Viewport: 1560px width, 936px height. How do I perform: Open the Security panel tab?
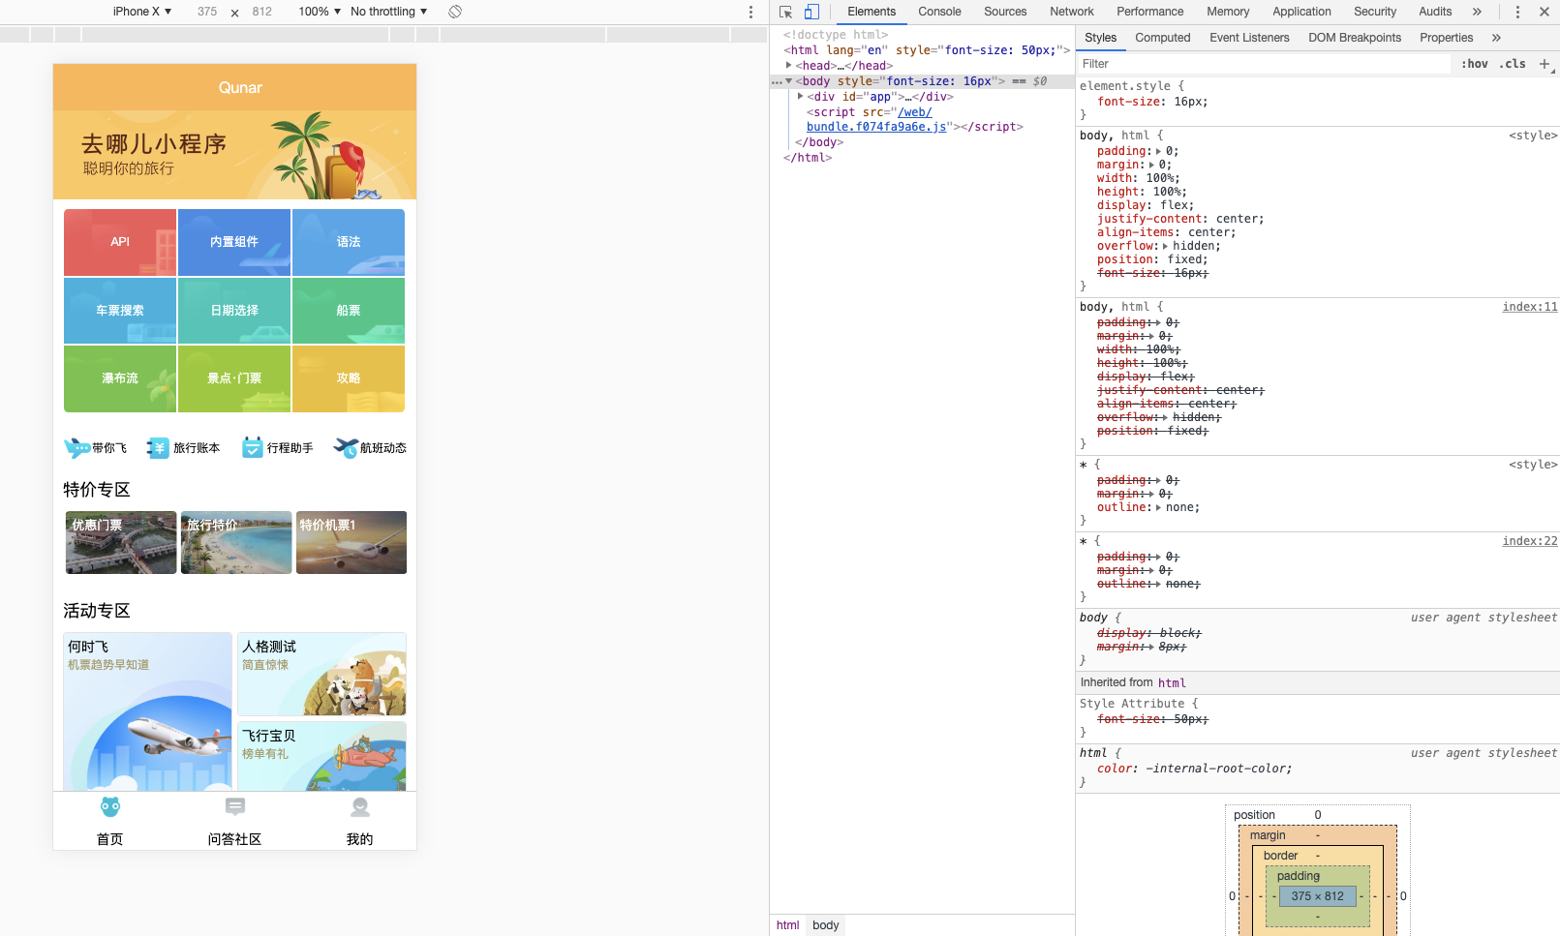(x=1375, y=12)
